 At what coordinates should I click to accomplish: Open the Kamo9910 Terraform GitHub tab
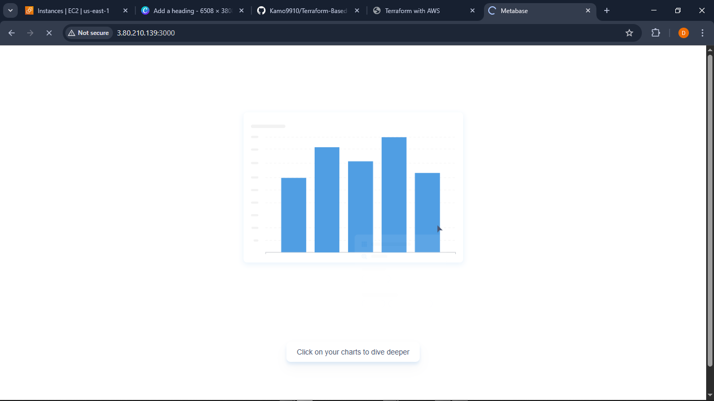pos(307,10)
